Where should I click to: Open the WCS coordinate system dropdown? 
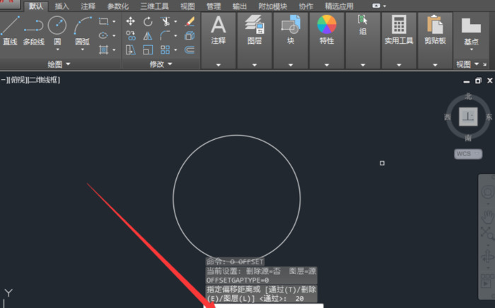click(468, 153)
